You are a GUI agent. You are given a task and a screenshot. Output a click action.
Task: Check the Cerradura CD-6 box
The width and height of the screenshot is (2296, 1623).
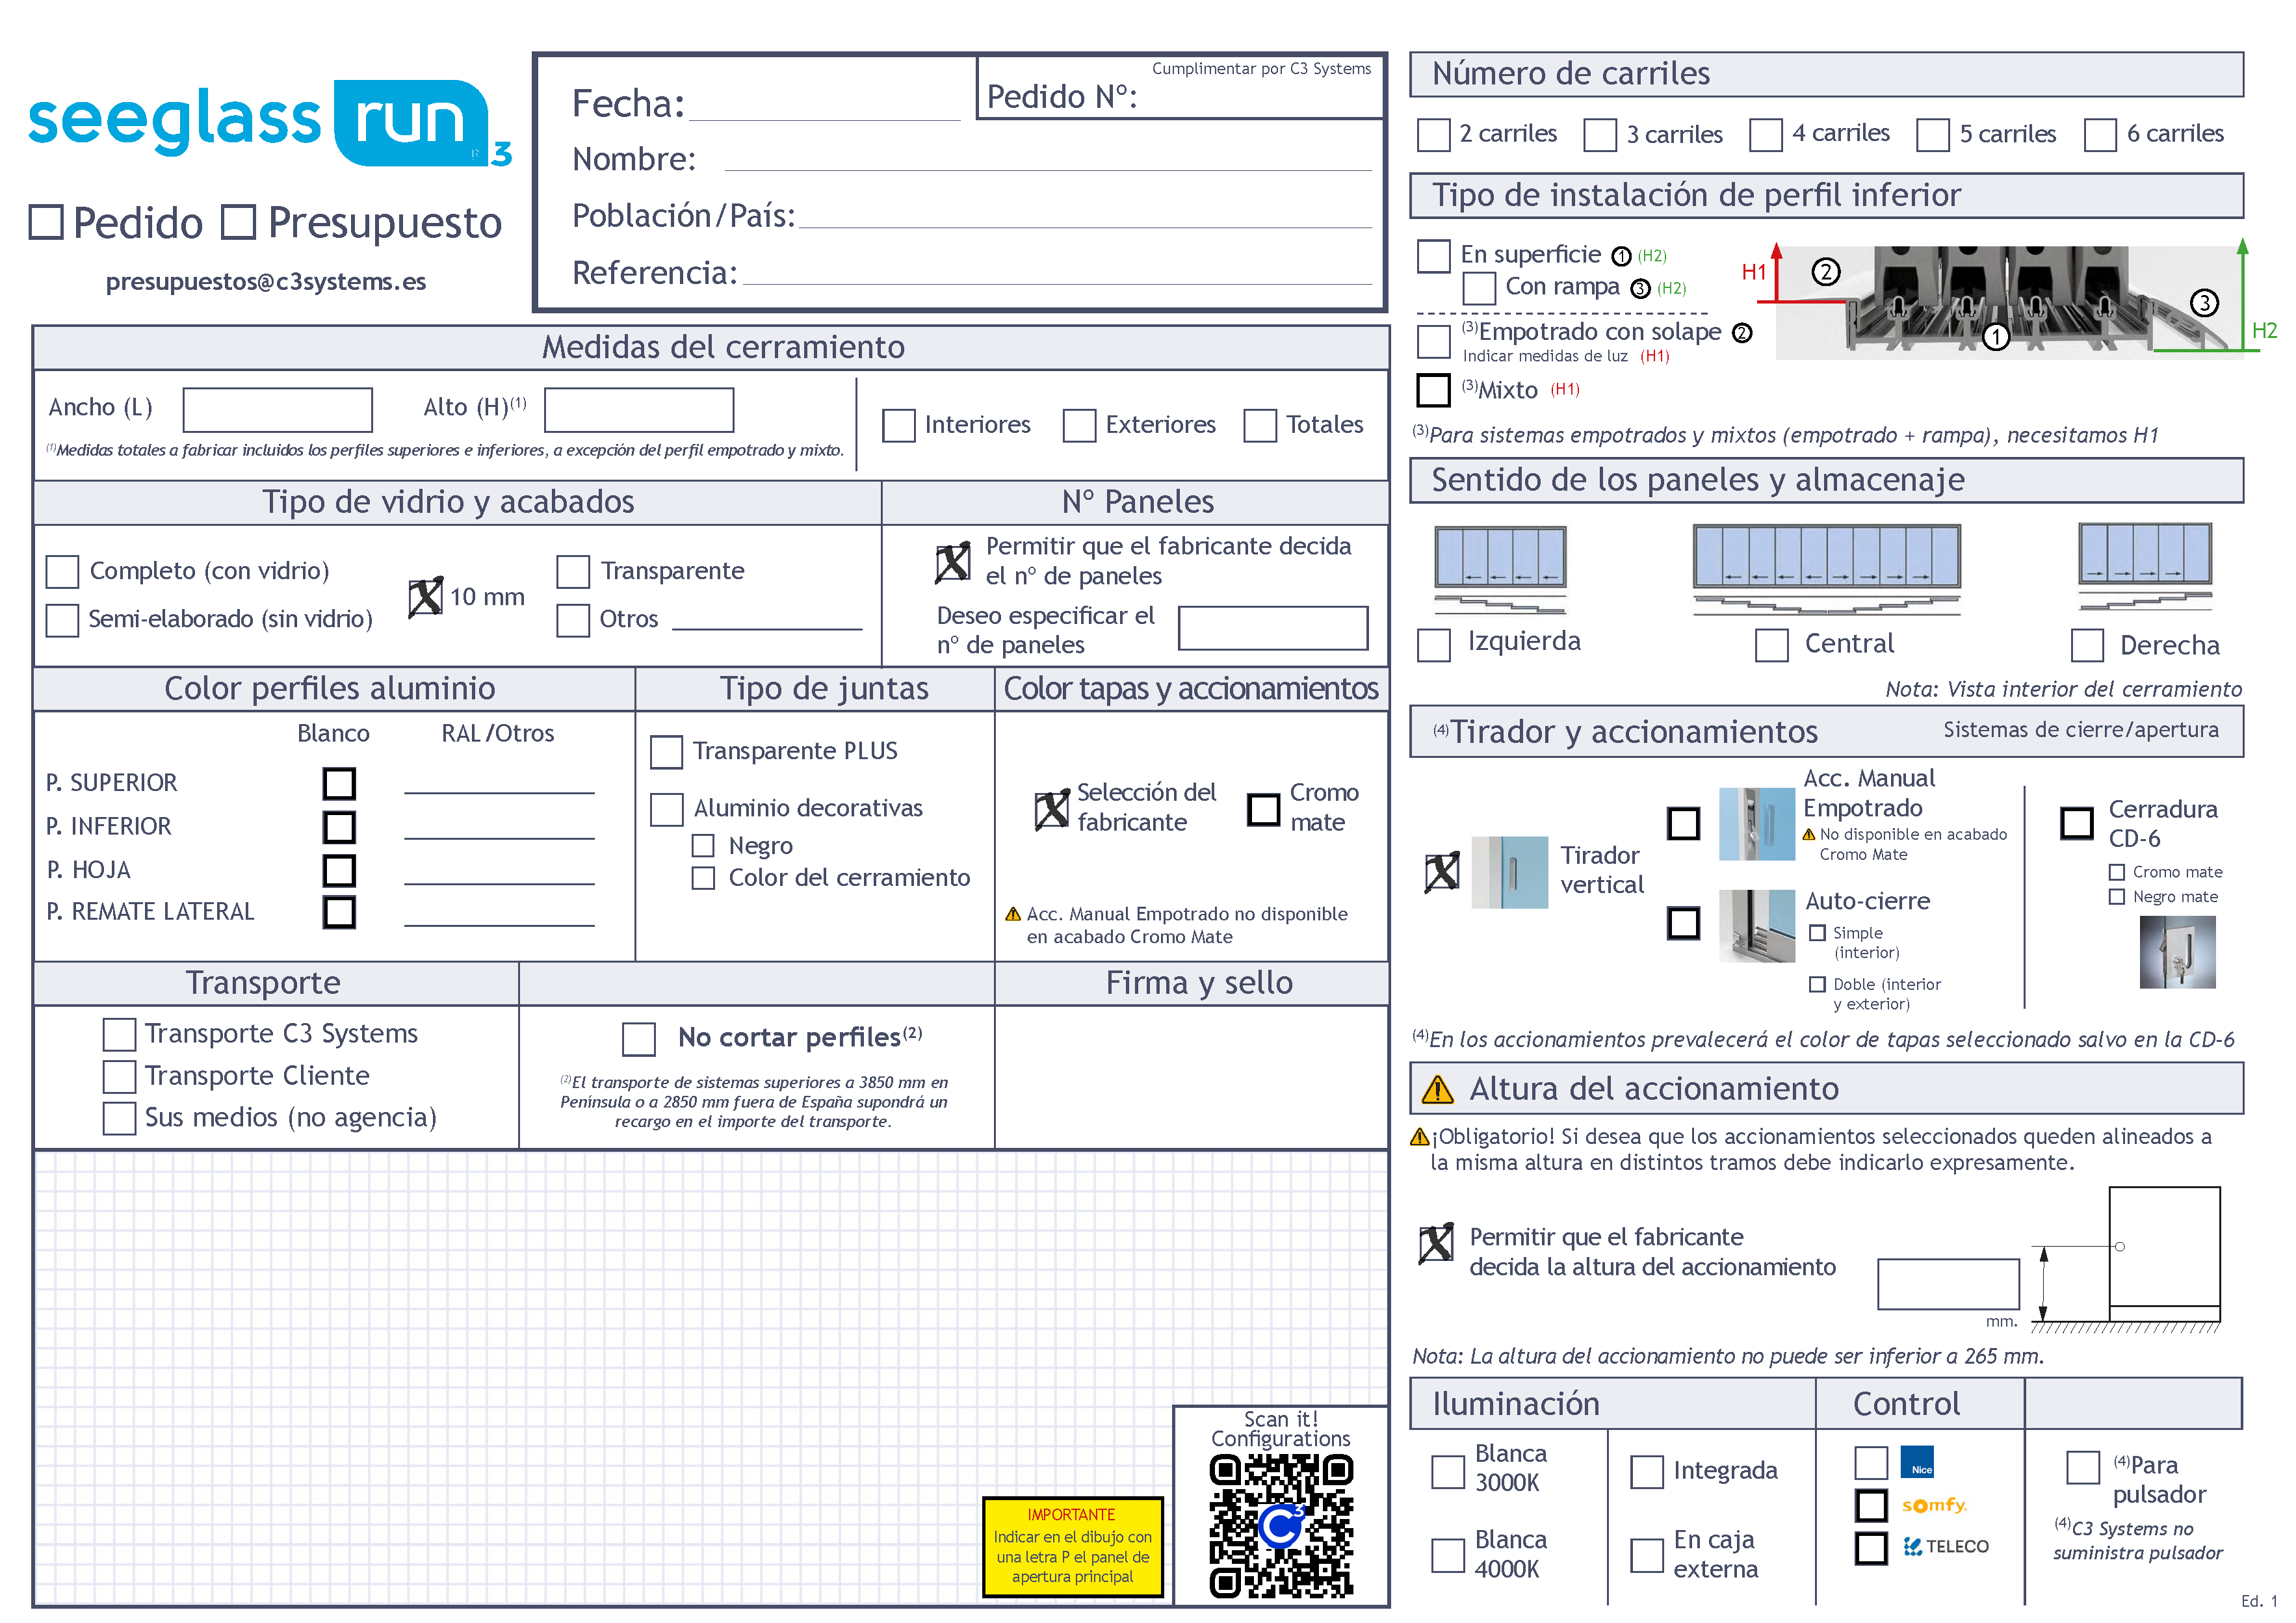(x=2077, y=823)
